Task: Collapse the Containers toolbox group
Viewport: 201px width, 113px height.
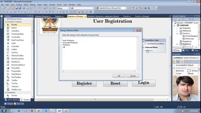Action: click(x=6, y=93)
